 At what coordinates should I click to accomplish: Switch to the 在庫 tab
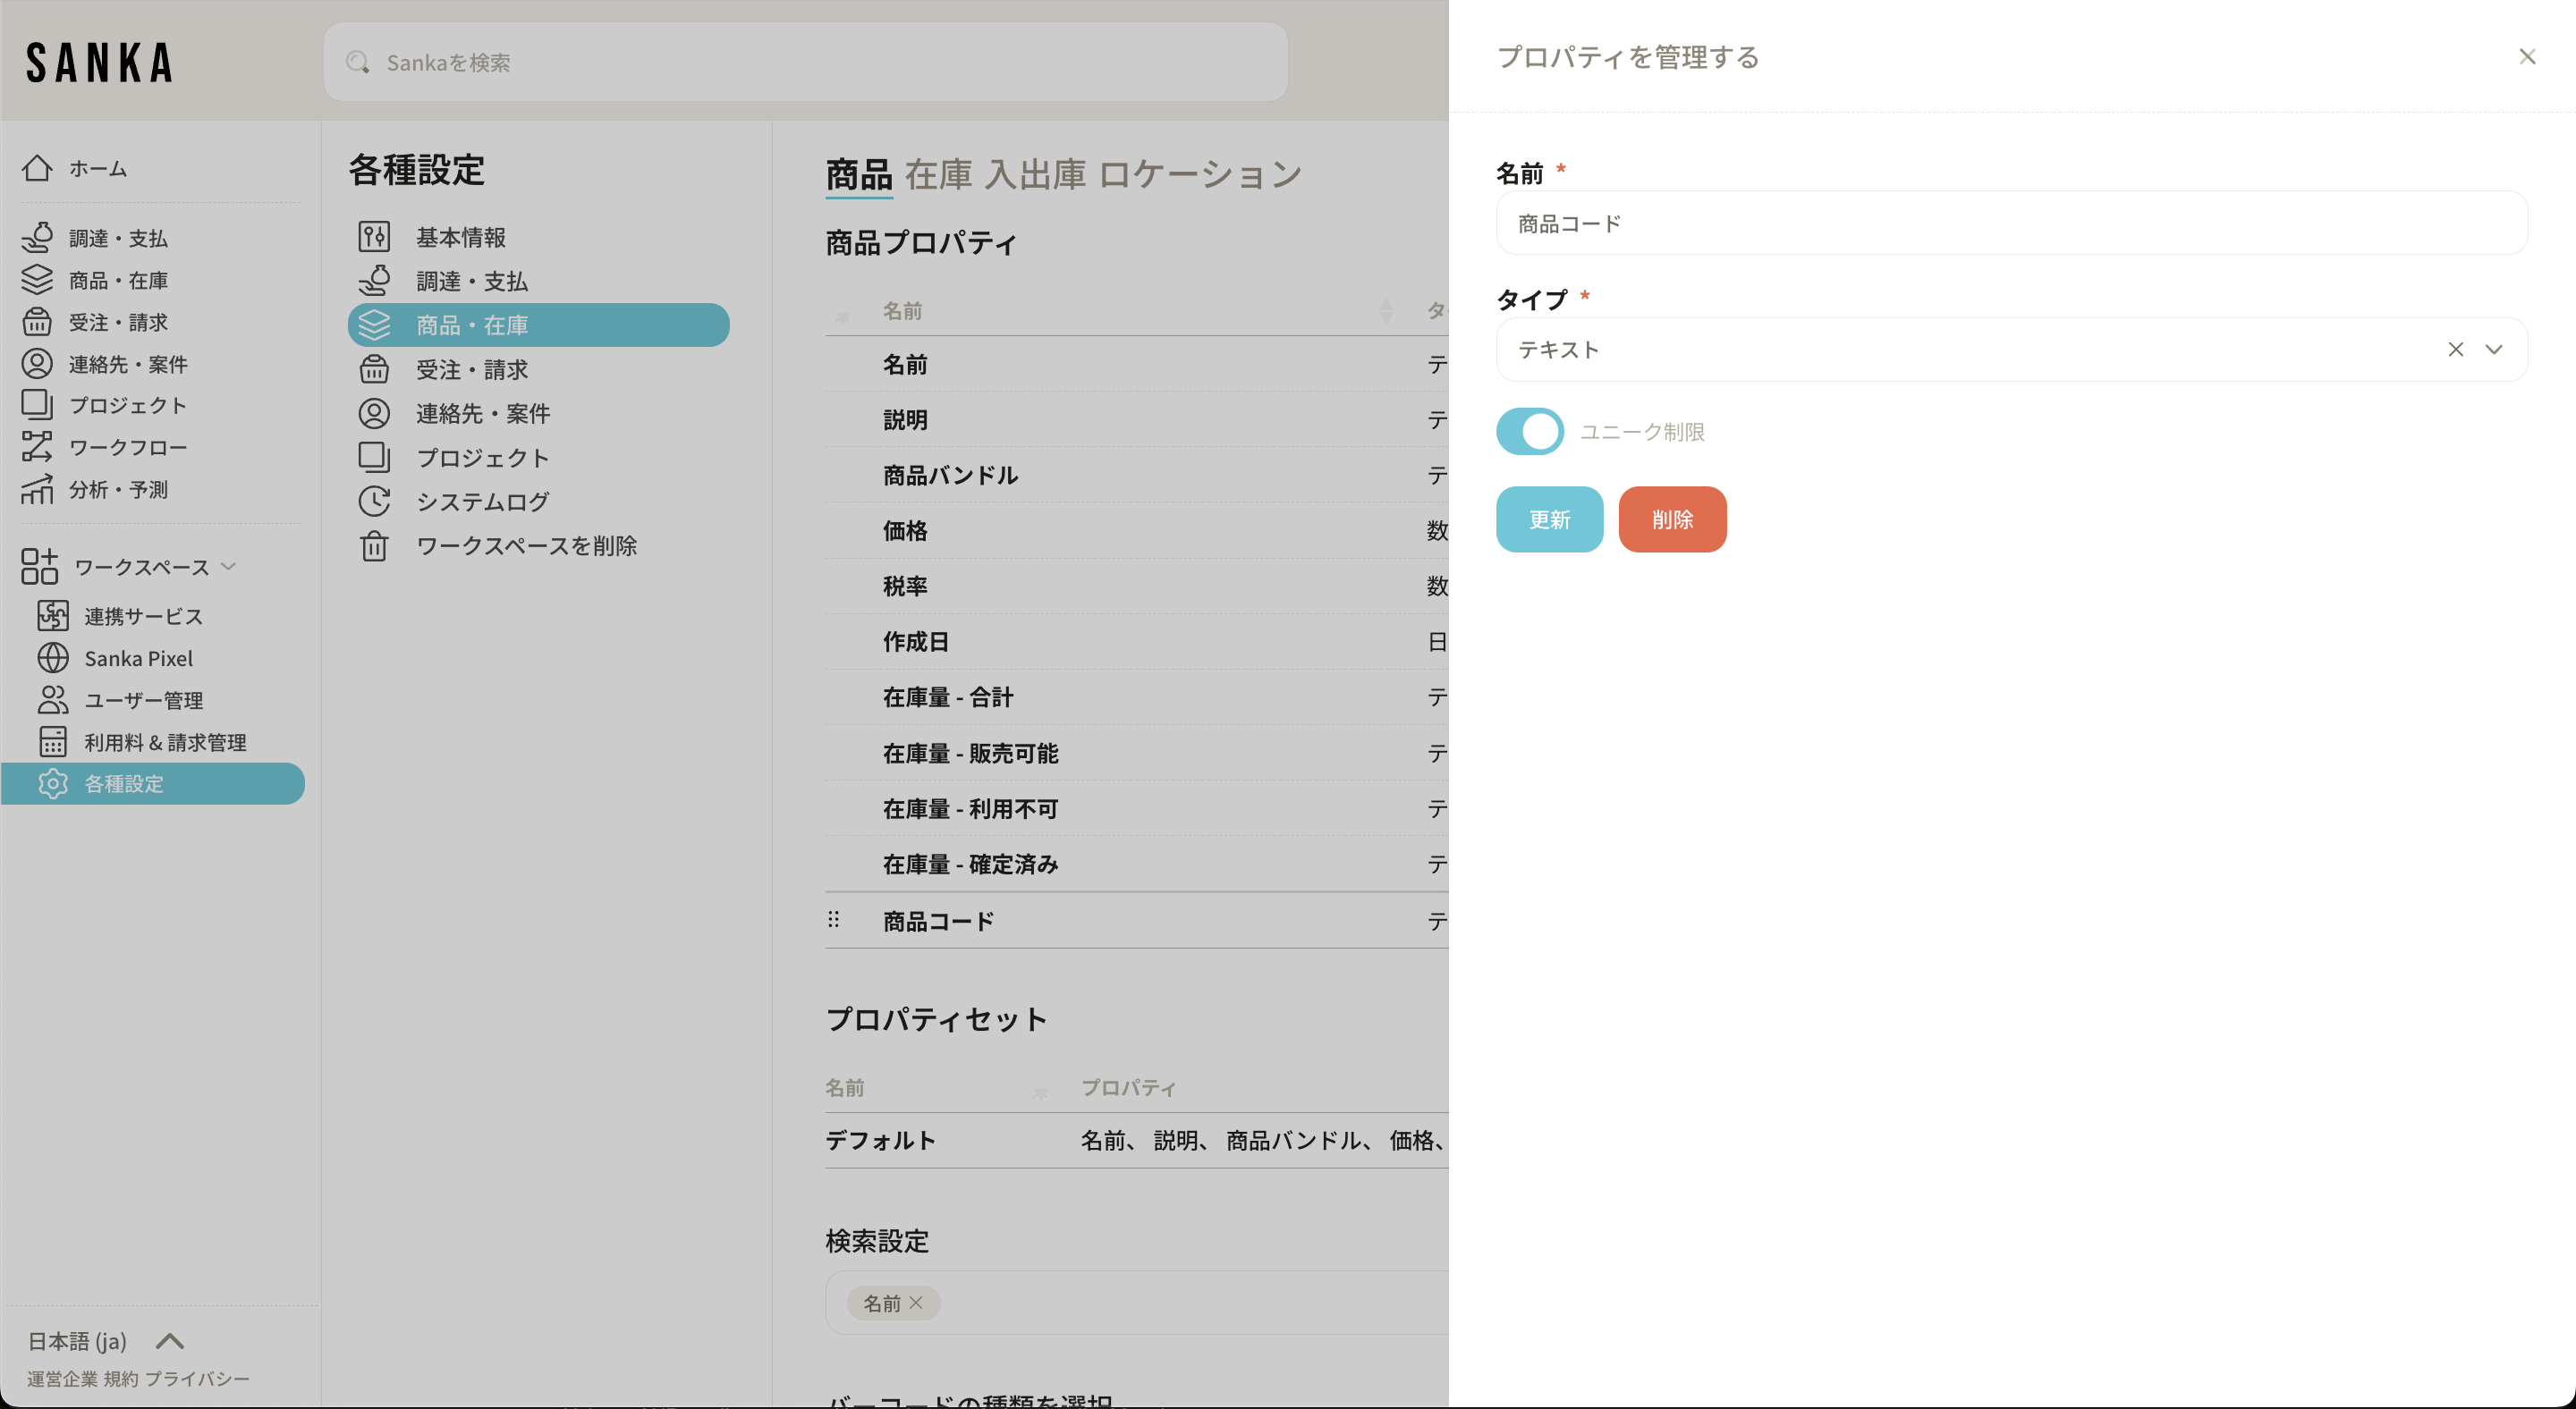[938, 175]
